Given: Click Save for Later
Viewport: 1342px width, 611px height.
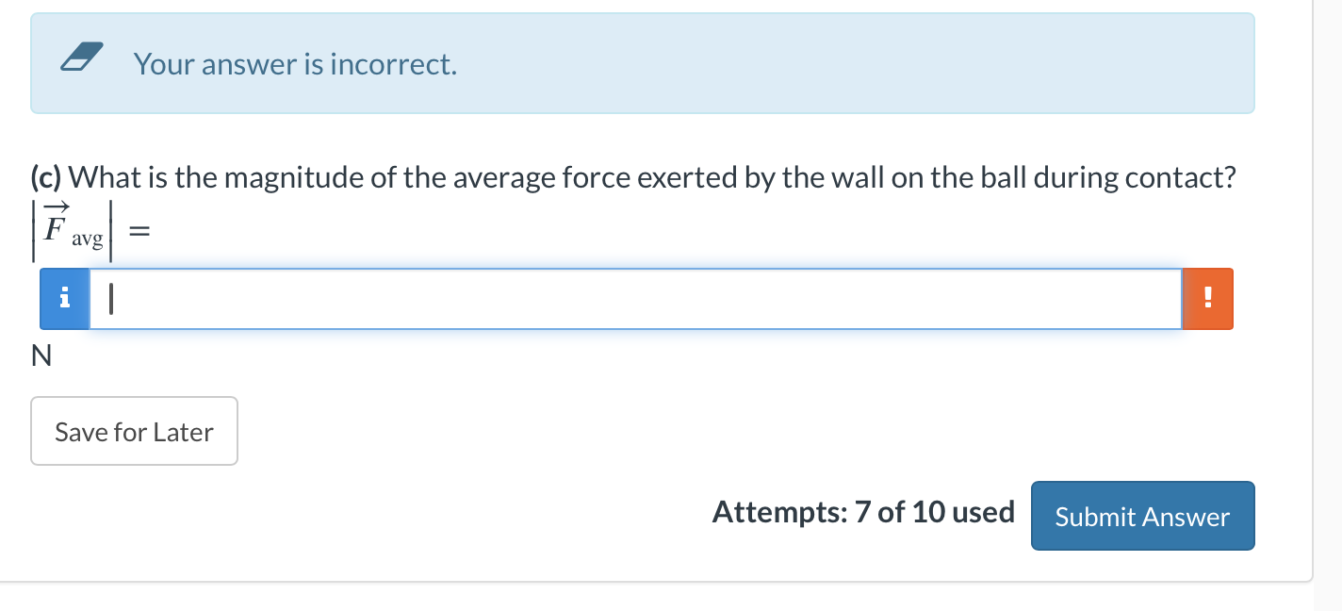Looking at the screenshot, I should tap(134, 431).
